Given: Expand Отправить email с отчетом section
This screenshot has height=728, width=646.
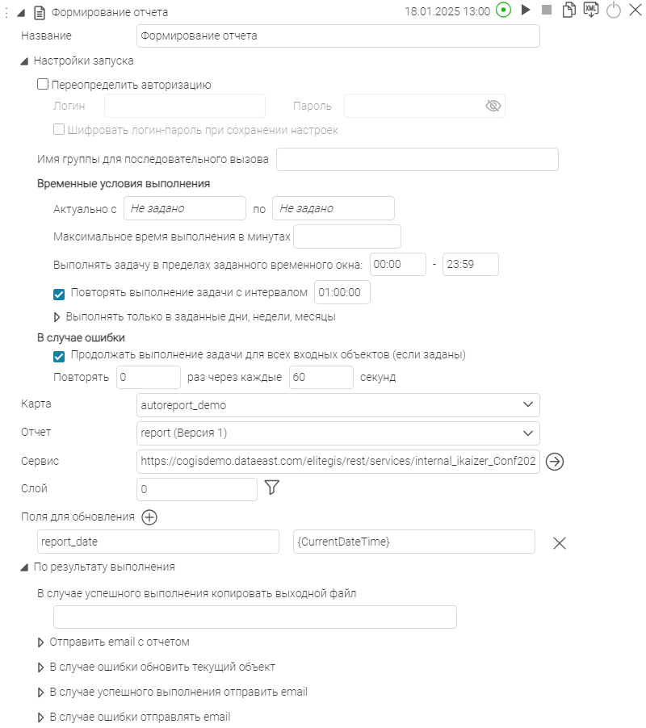Looking at the screenshot, I should [42, 642].
